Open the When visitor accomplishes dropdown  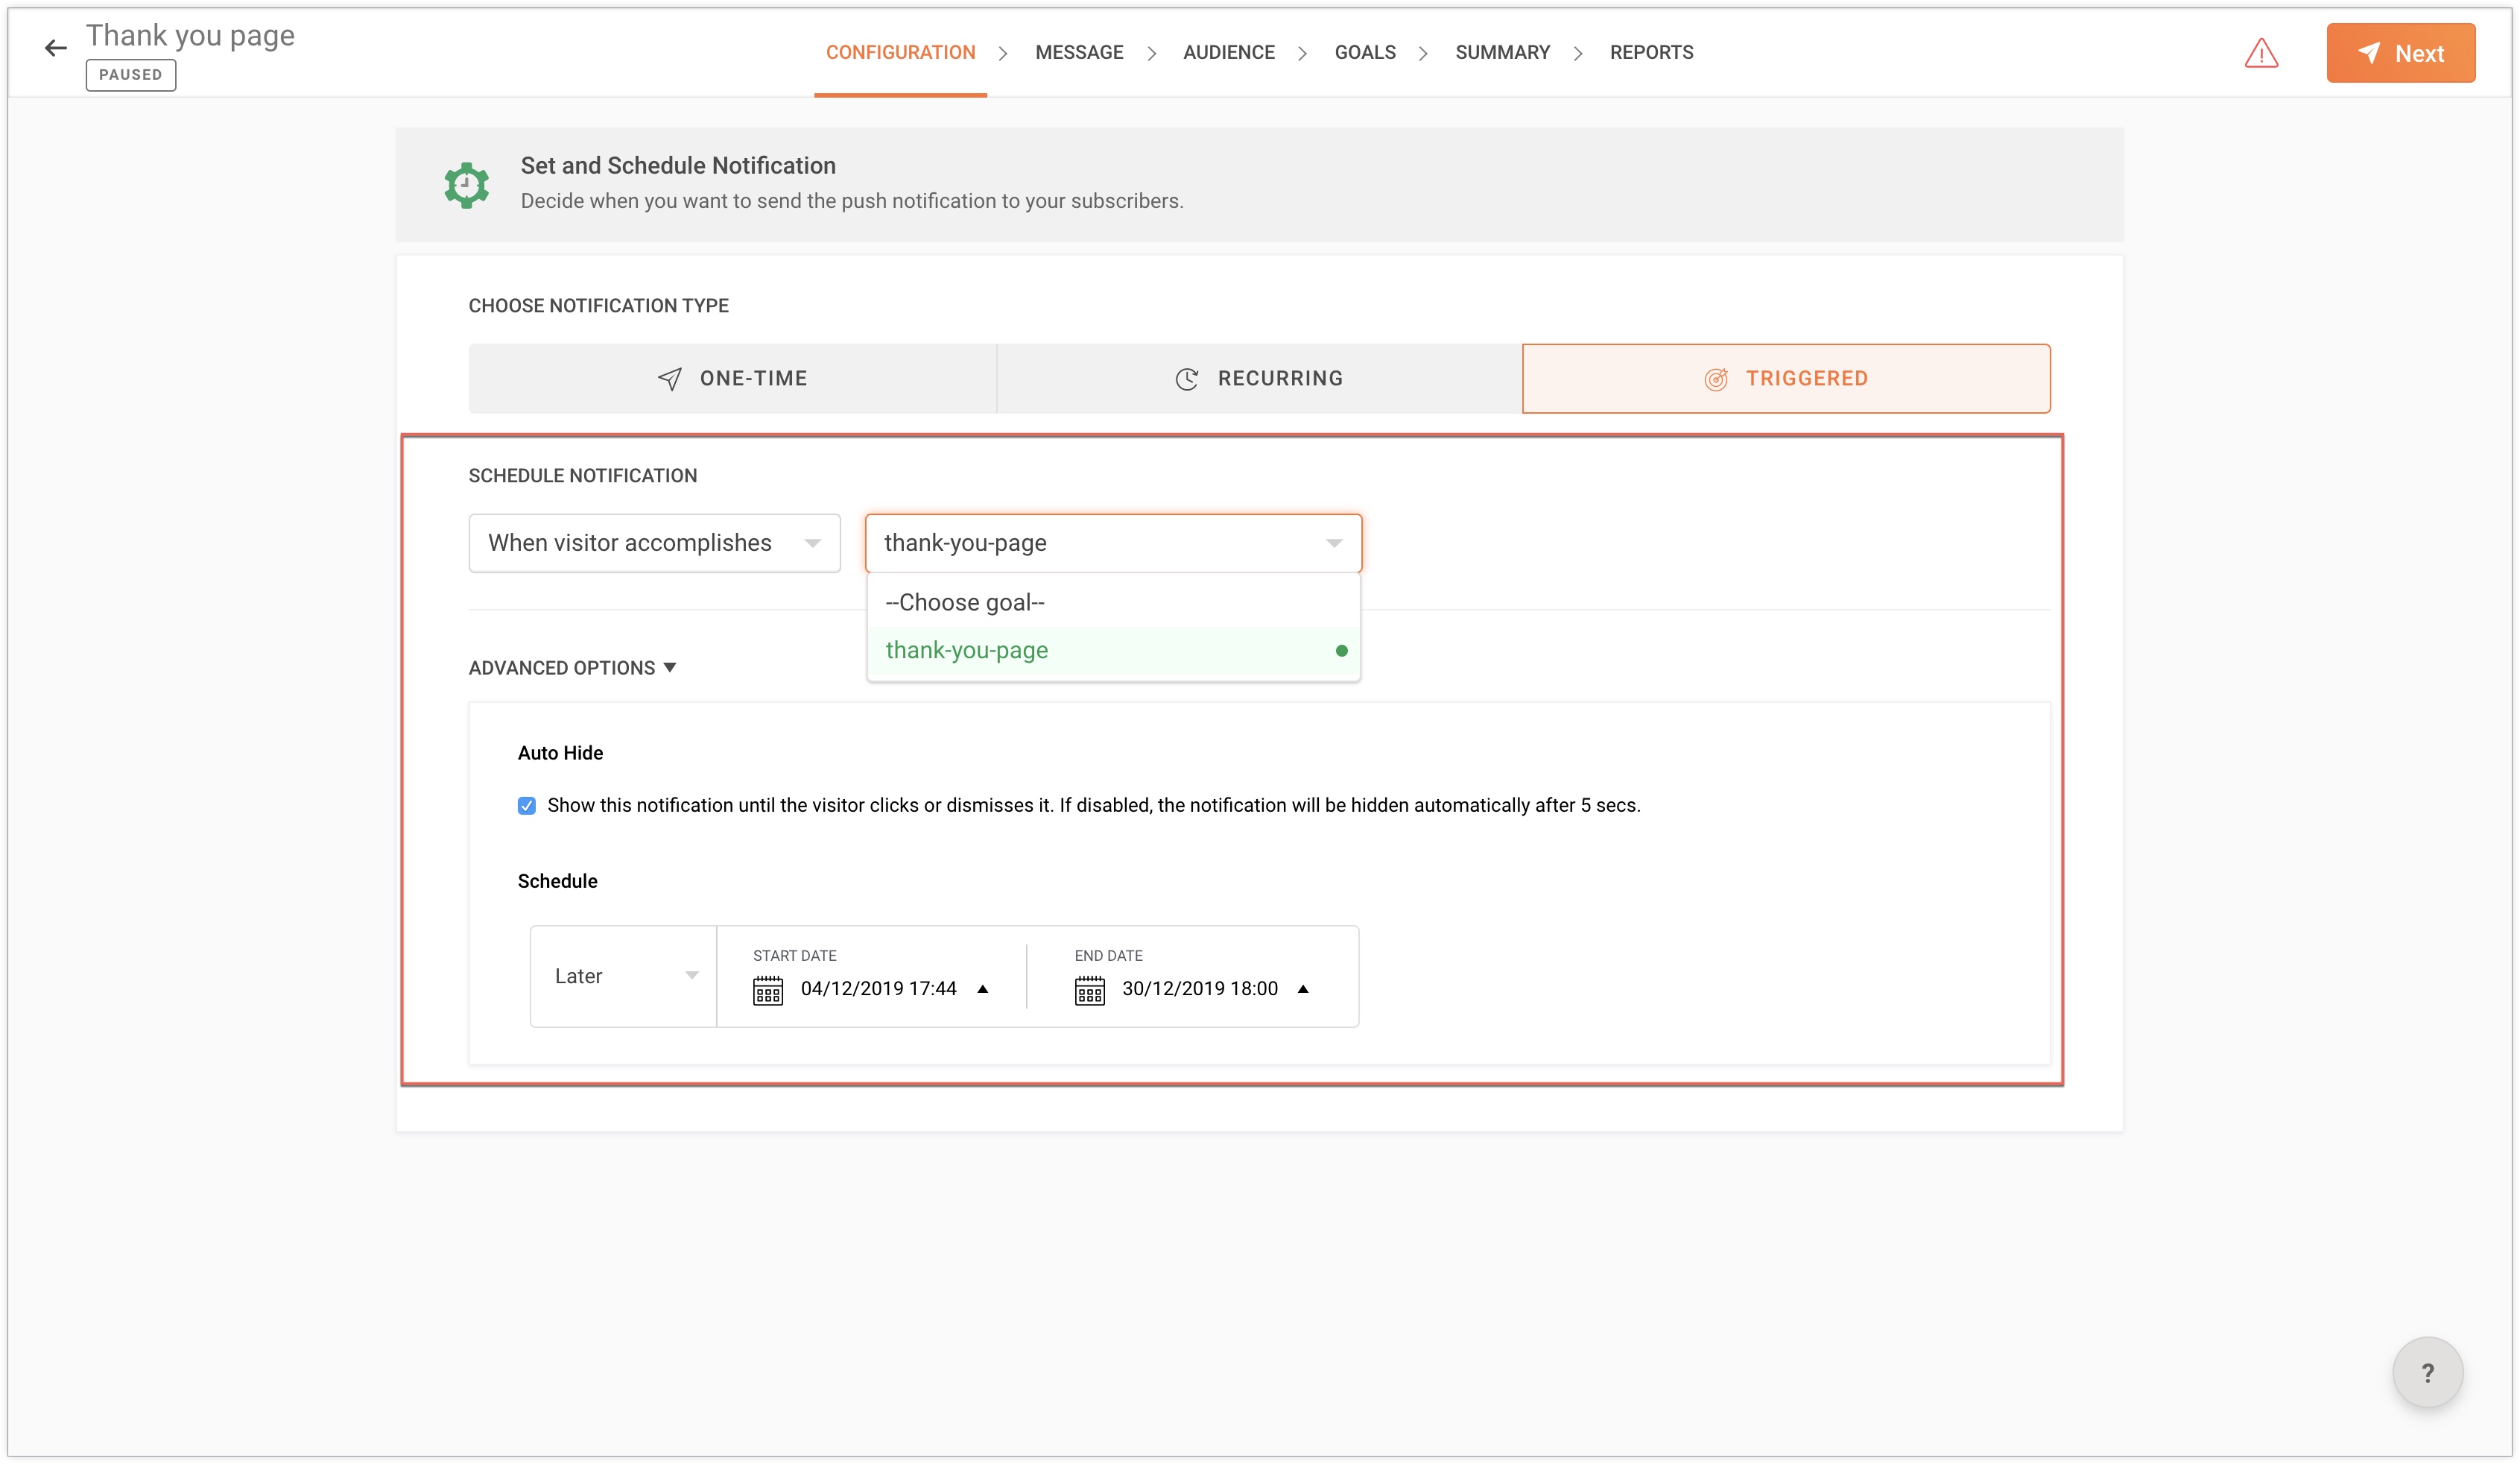click(x=654, y=543)
